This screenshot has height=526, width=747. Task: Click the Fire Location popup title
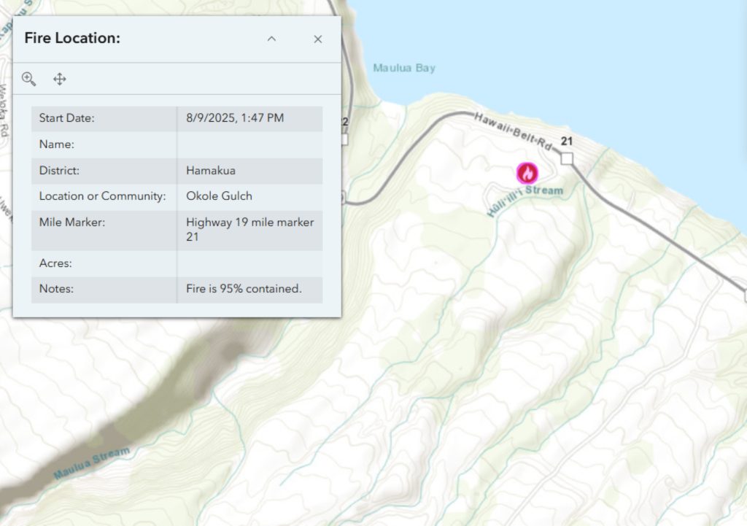click(x=72, y=39)
